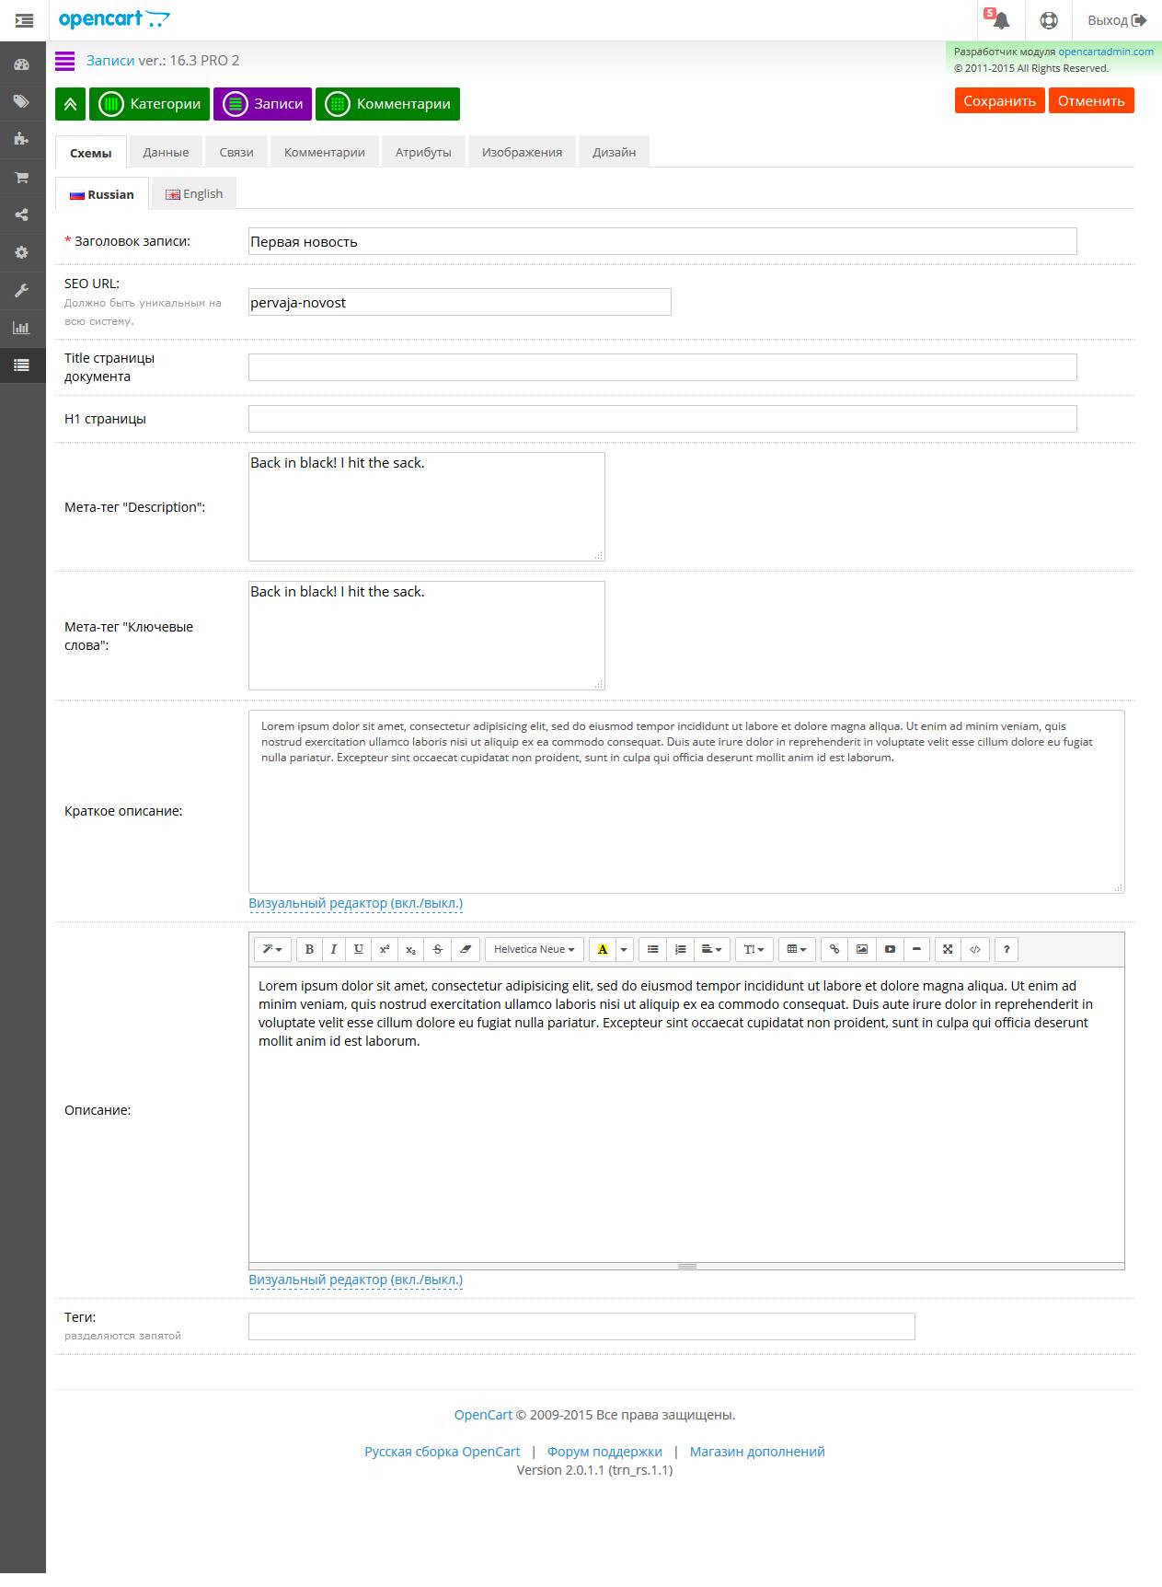This screenshot has height=1587, width=1162.
Task: Open the help lifebuoy icon
Action: click(x=1049, y=20)
